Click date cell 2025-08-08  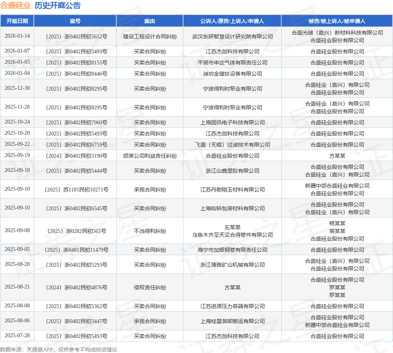point(17,305)
